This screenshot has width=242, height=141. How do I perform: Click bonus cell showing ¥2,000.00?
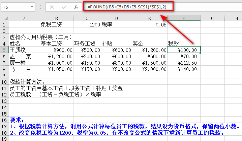tap(149, 69)
